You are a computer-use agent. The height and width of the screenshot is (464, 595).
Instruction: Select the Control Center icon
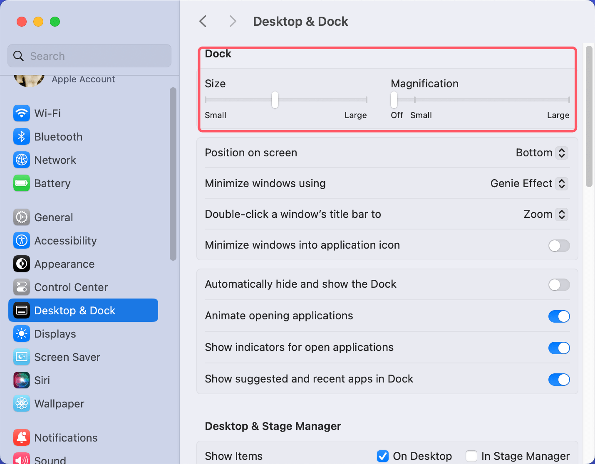coord(22,287)
